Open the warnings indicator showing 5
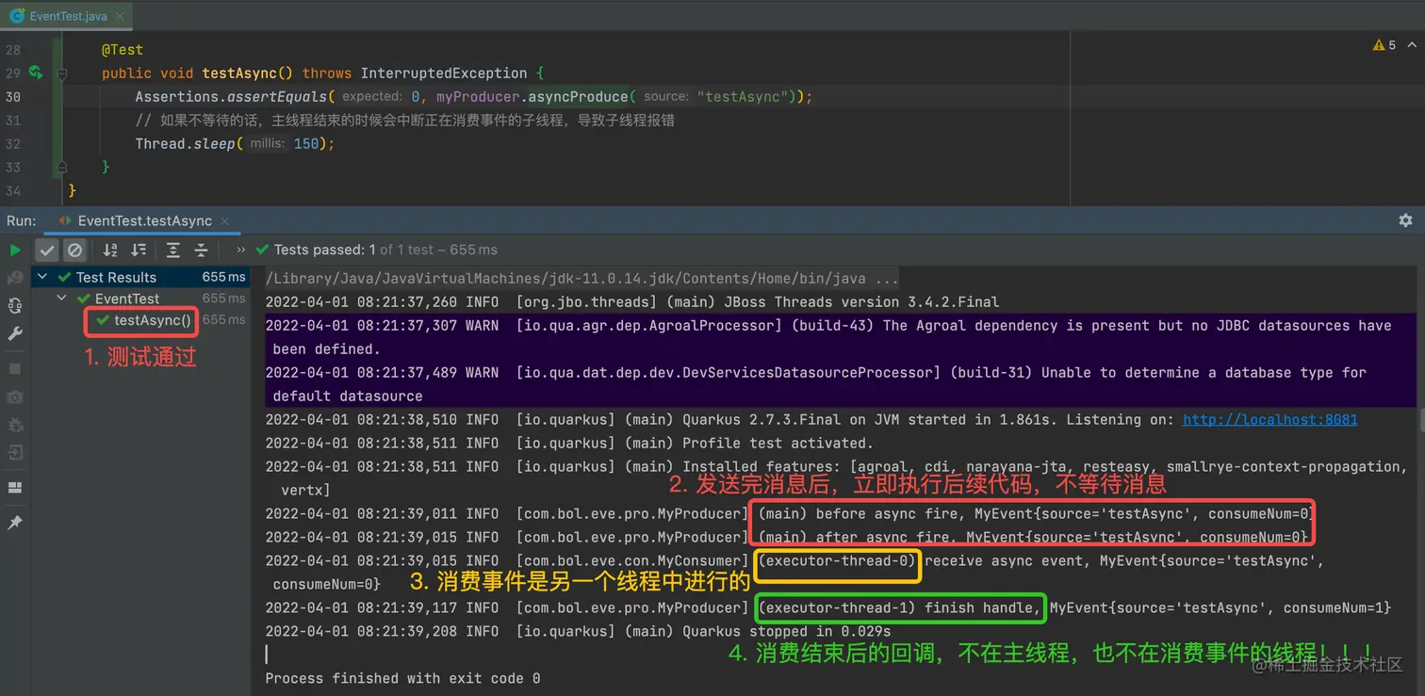Image resolution: width=1425 pixels, height=696 pixels. click(x=1384, y=45)
